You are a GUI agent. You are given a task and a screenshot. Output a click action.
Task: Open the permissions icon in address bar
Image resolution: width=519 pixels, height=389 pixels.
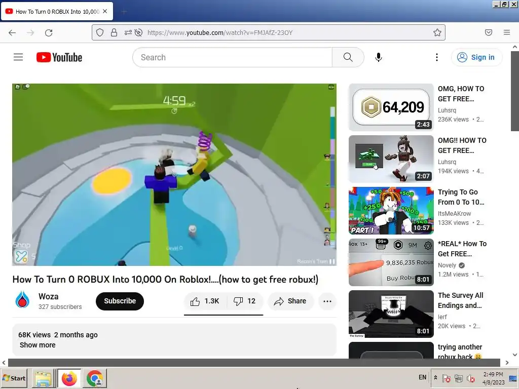point(128,32)
